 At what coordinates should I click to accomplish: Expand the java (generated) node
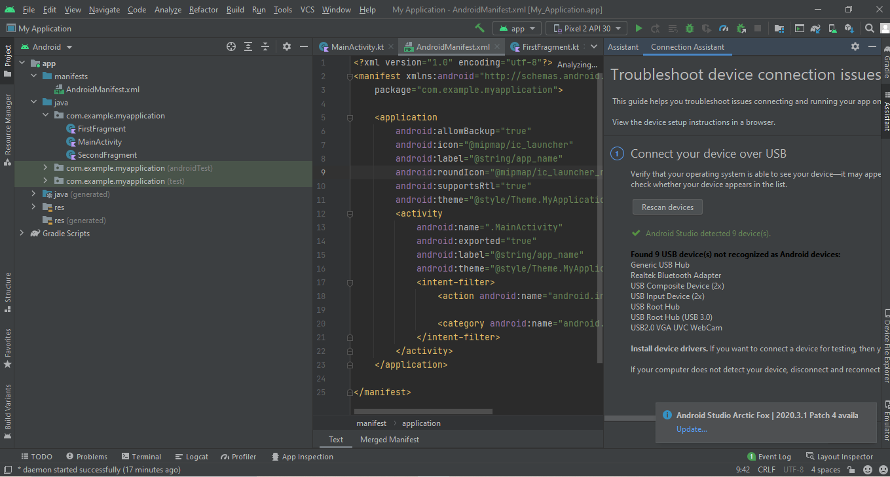tap(34, 194)
